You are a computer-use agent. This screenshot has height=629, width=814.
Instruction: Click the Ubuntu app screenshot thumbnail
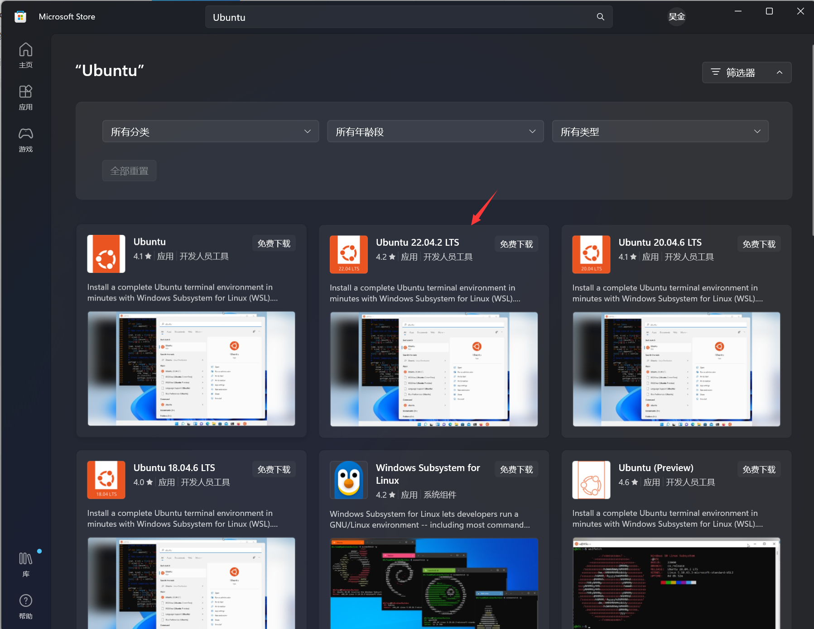tap(191, 368)
